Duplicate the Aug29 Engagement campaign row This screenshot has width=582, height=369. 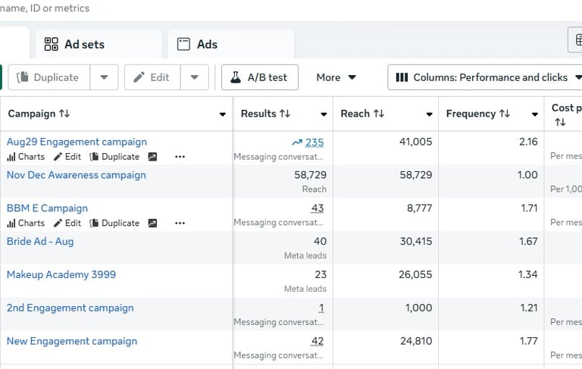(x=114, y=157)
